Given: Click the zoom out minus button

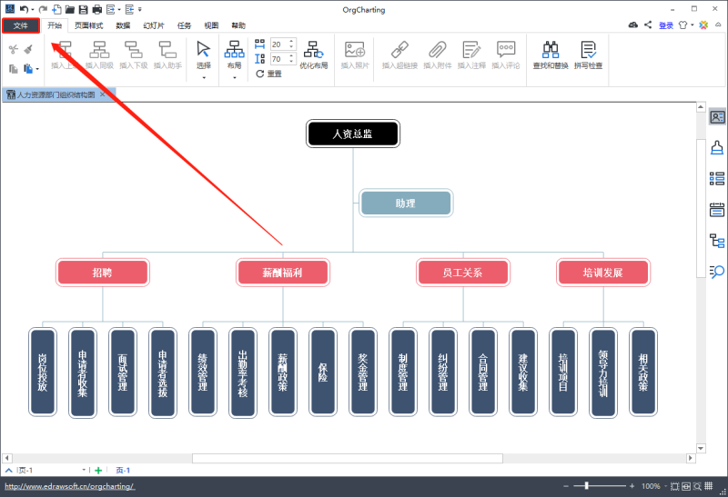Looking at the screenshot, I should tap(566, 486).
